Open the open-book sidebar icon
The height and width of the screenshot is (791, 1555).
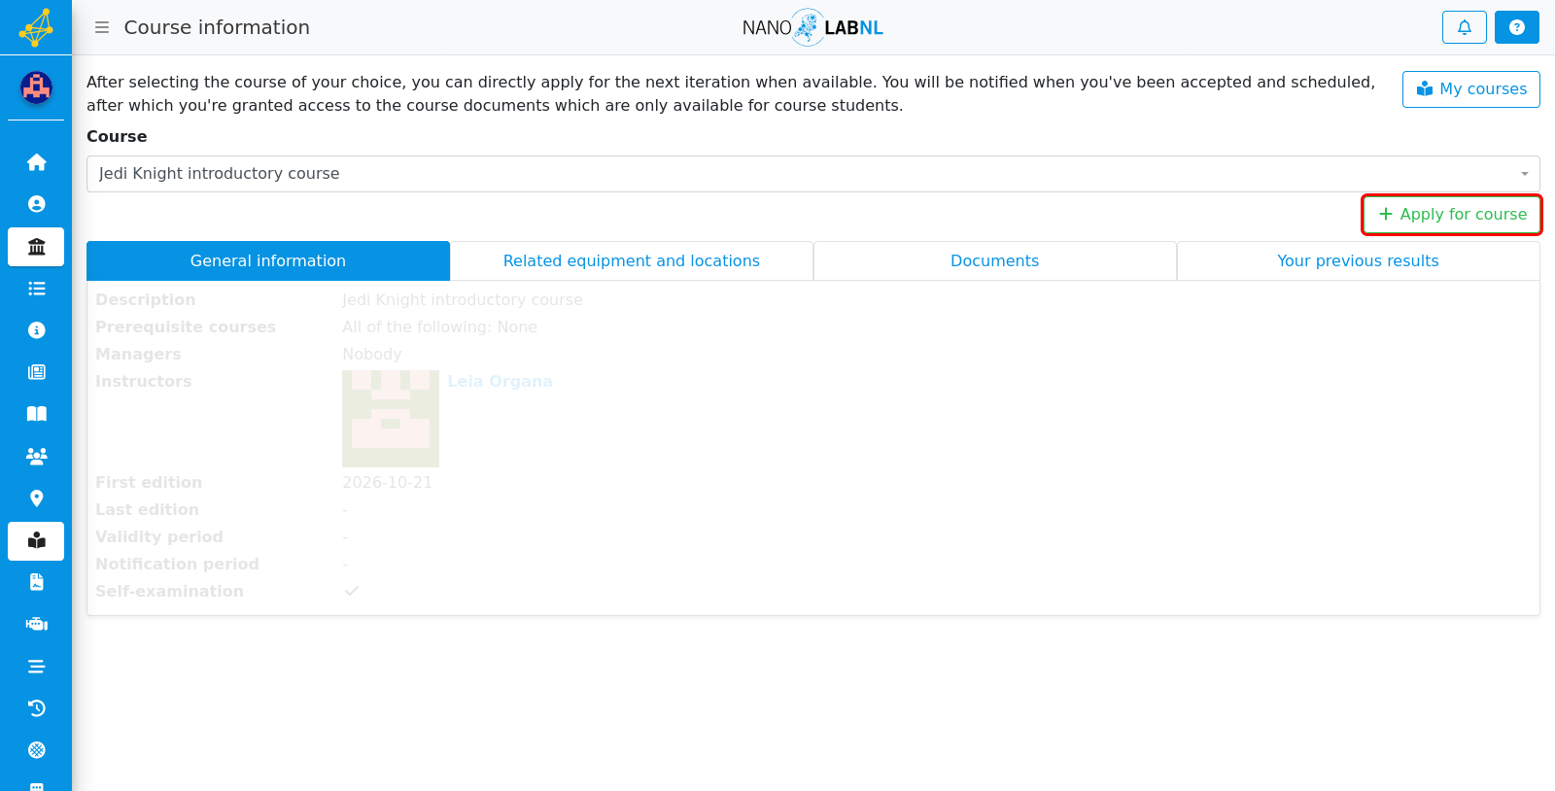click(x=36, y=414)
